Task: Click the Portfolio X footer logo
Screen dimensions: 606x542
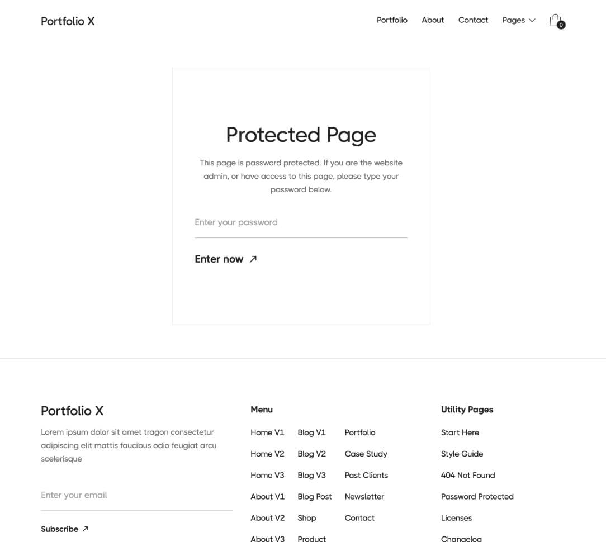Action: coord(72,411)
